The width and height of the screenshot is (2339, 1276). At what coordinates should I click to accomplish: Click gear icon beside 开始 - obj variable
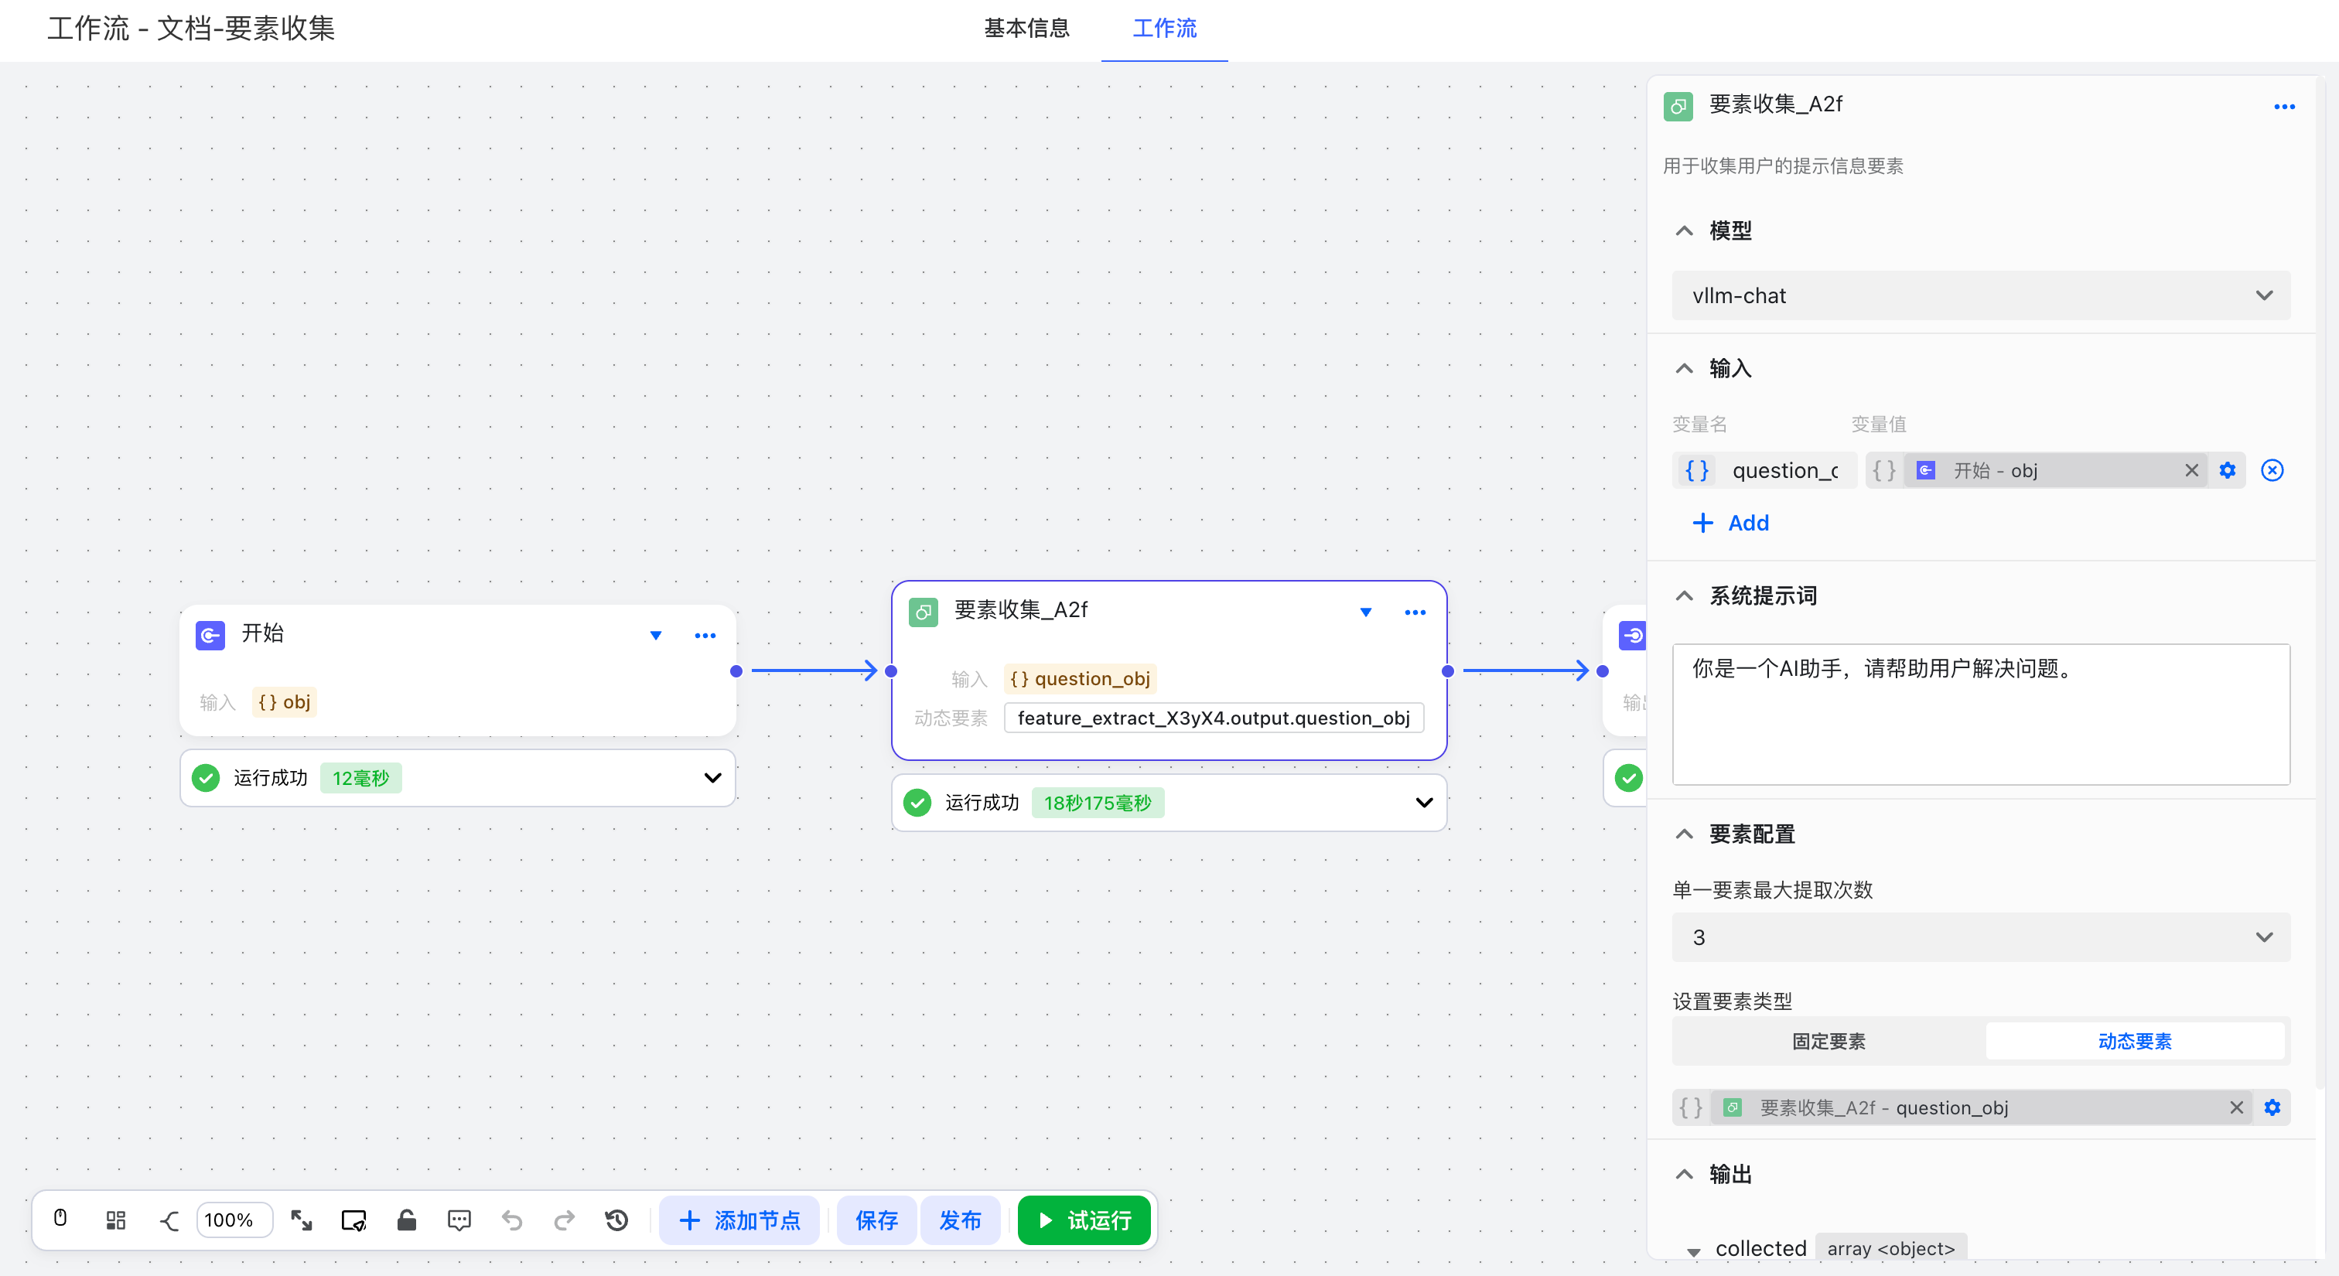(2228, 470)
